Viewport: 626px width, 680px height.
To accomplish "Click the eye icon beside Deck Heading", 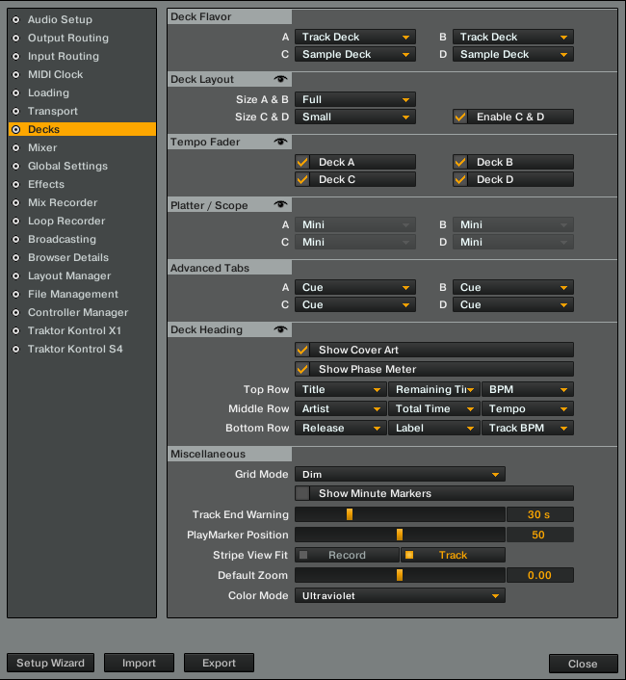I will [x=281, y=329].
